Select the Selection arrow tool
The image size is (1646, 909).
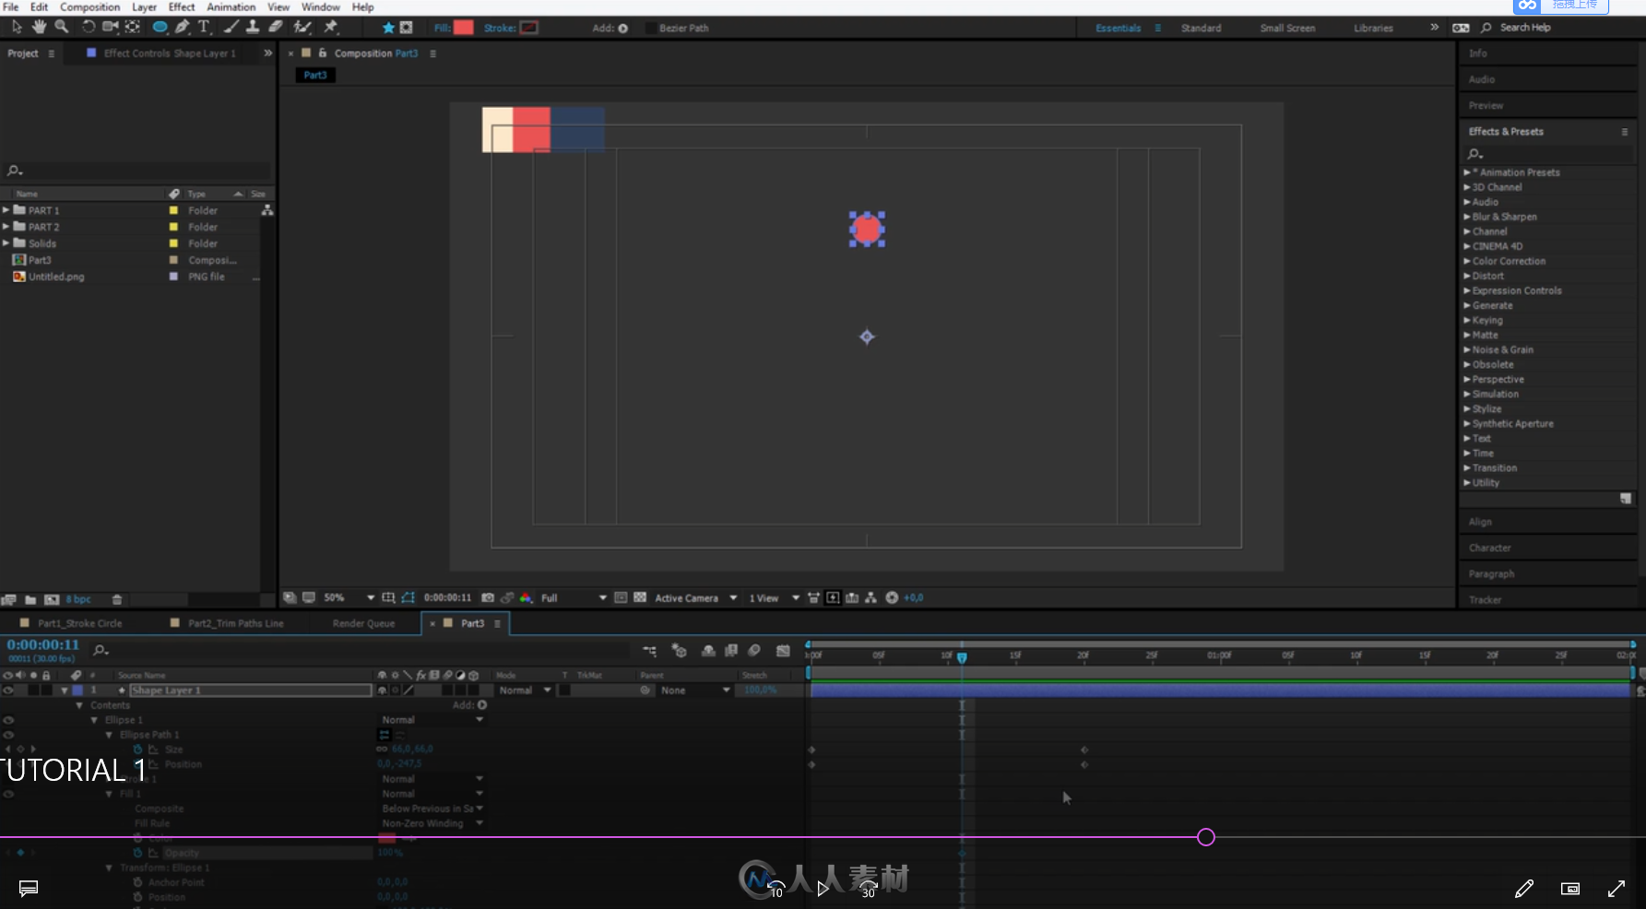17,28
